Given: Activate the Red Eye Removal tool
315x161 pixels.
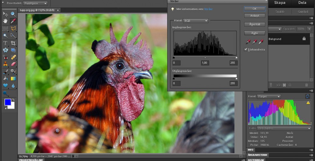Looking at the screenshot, I should 5,57.
